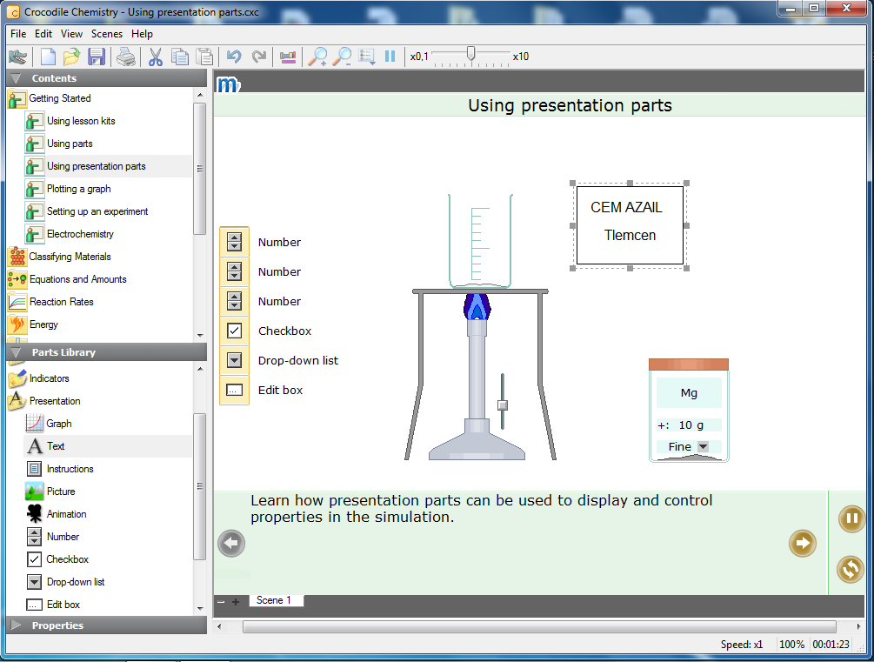The height and width of the screenshot is (662, 874).
Task: Pause simulation from toolbar pause icon
Action: [x=390, y=57]
